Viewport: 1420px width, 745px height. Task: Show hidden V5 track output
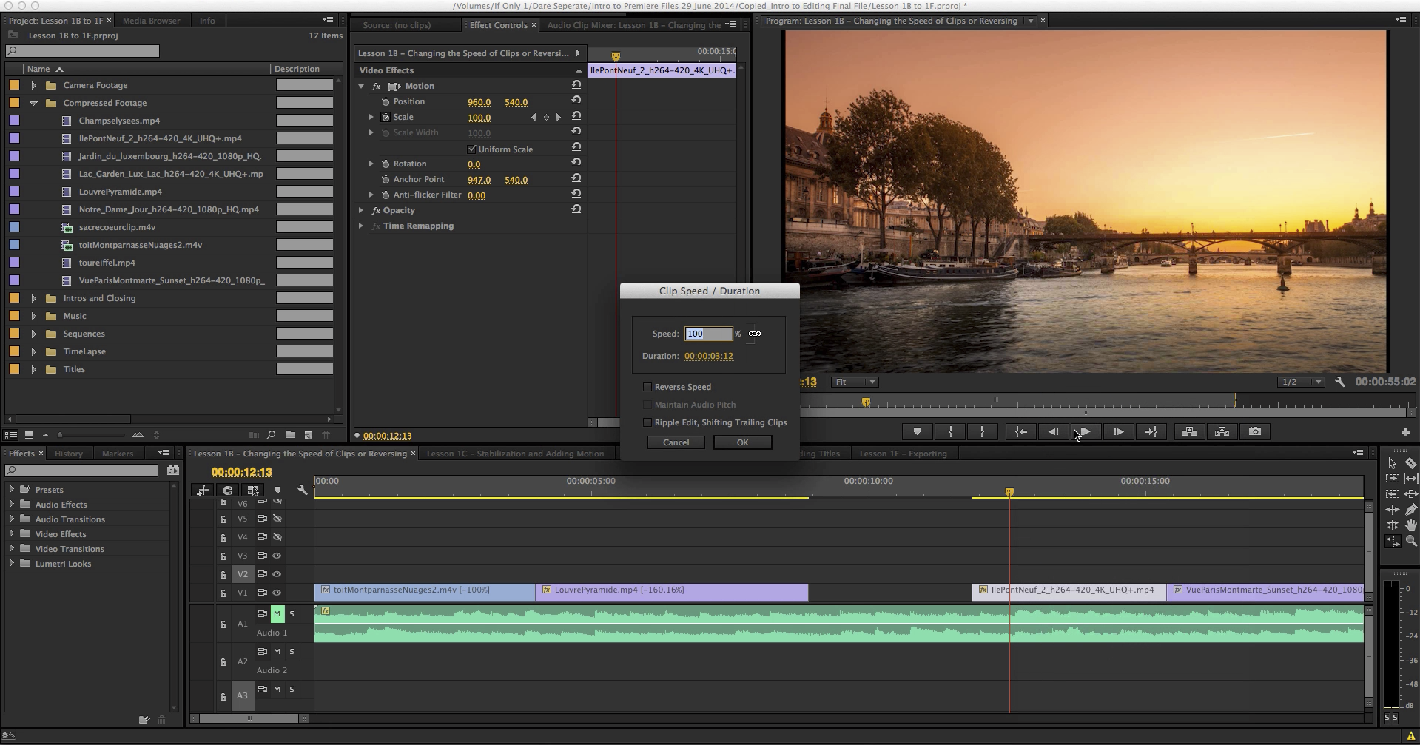click(277, 519)
